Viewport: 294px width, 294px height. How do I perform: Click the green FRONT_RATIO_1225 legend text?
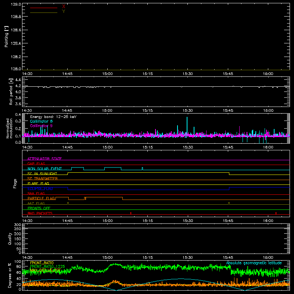[x=47, y=266]
